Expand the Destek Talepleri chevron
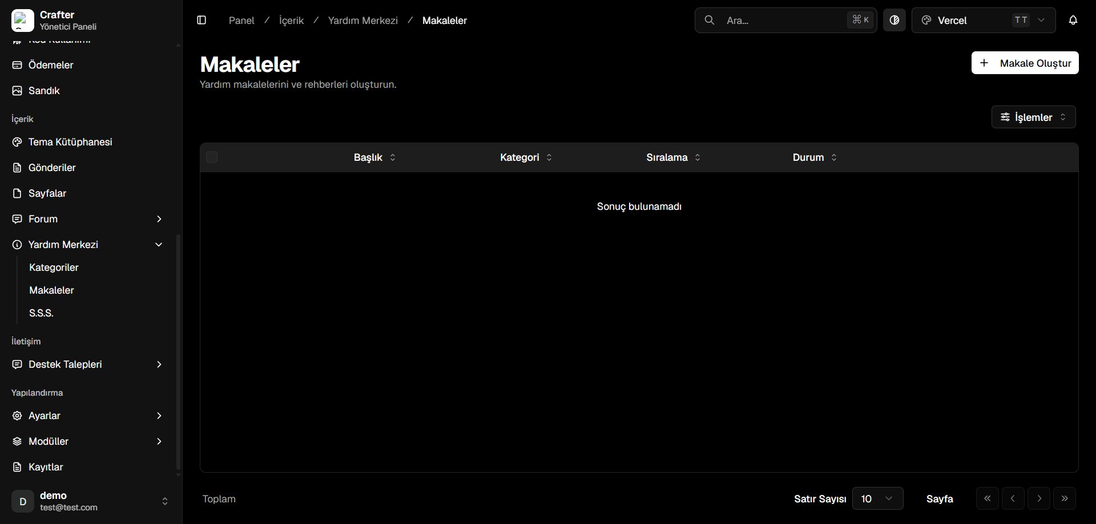Viewport: 1096px width, 524px height. pos(159,364)
